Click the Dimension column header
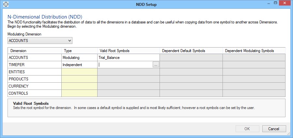This screenshot has width=293, height=138. 34,51
